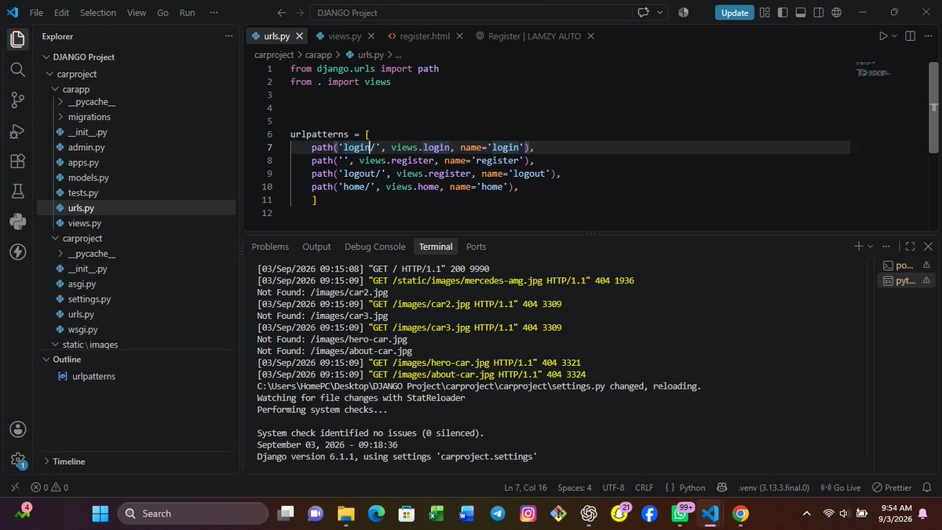Open the Copilot chat dropdown arrow
942x530 pixels.
pyautogui.click(x=660, y=13)
